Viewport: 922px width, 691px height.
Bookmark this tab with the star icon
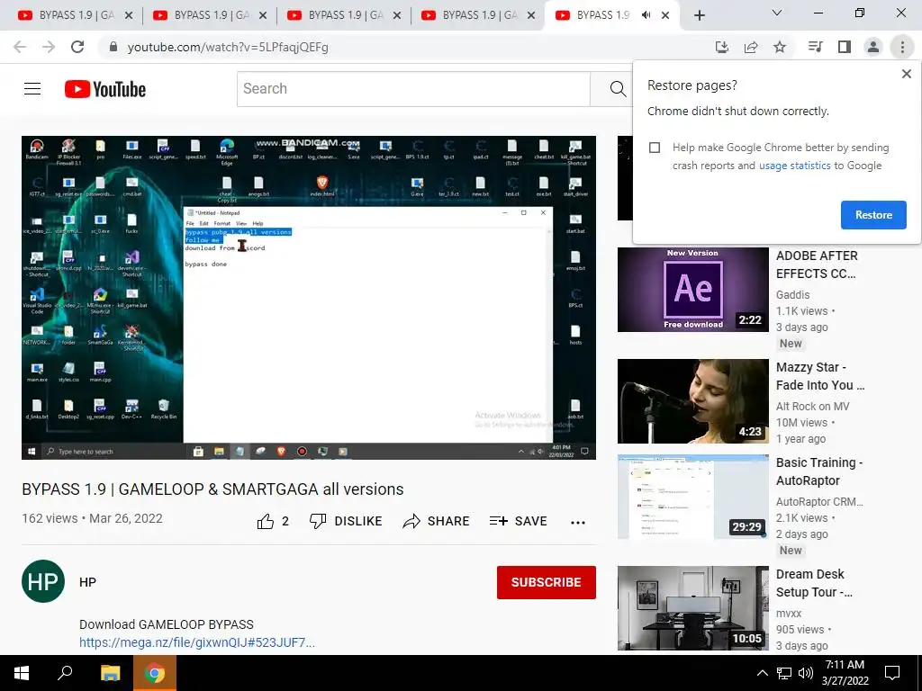click(x=780, y=47)
